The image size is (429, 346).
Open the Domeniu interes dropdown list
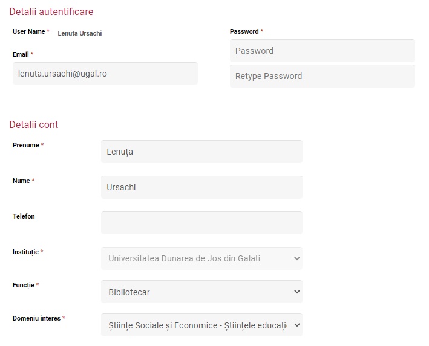201,325
